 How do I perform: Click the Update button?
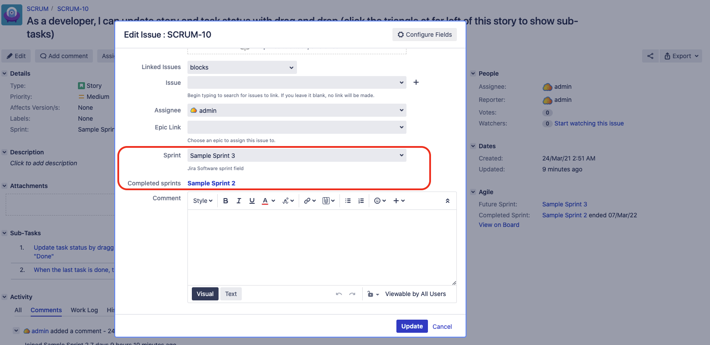click(x=412, y=326)
